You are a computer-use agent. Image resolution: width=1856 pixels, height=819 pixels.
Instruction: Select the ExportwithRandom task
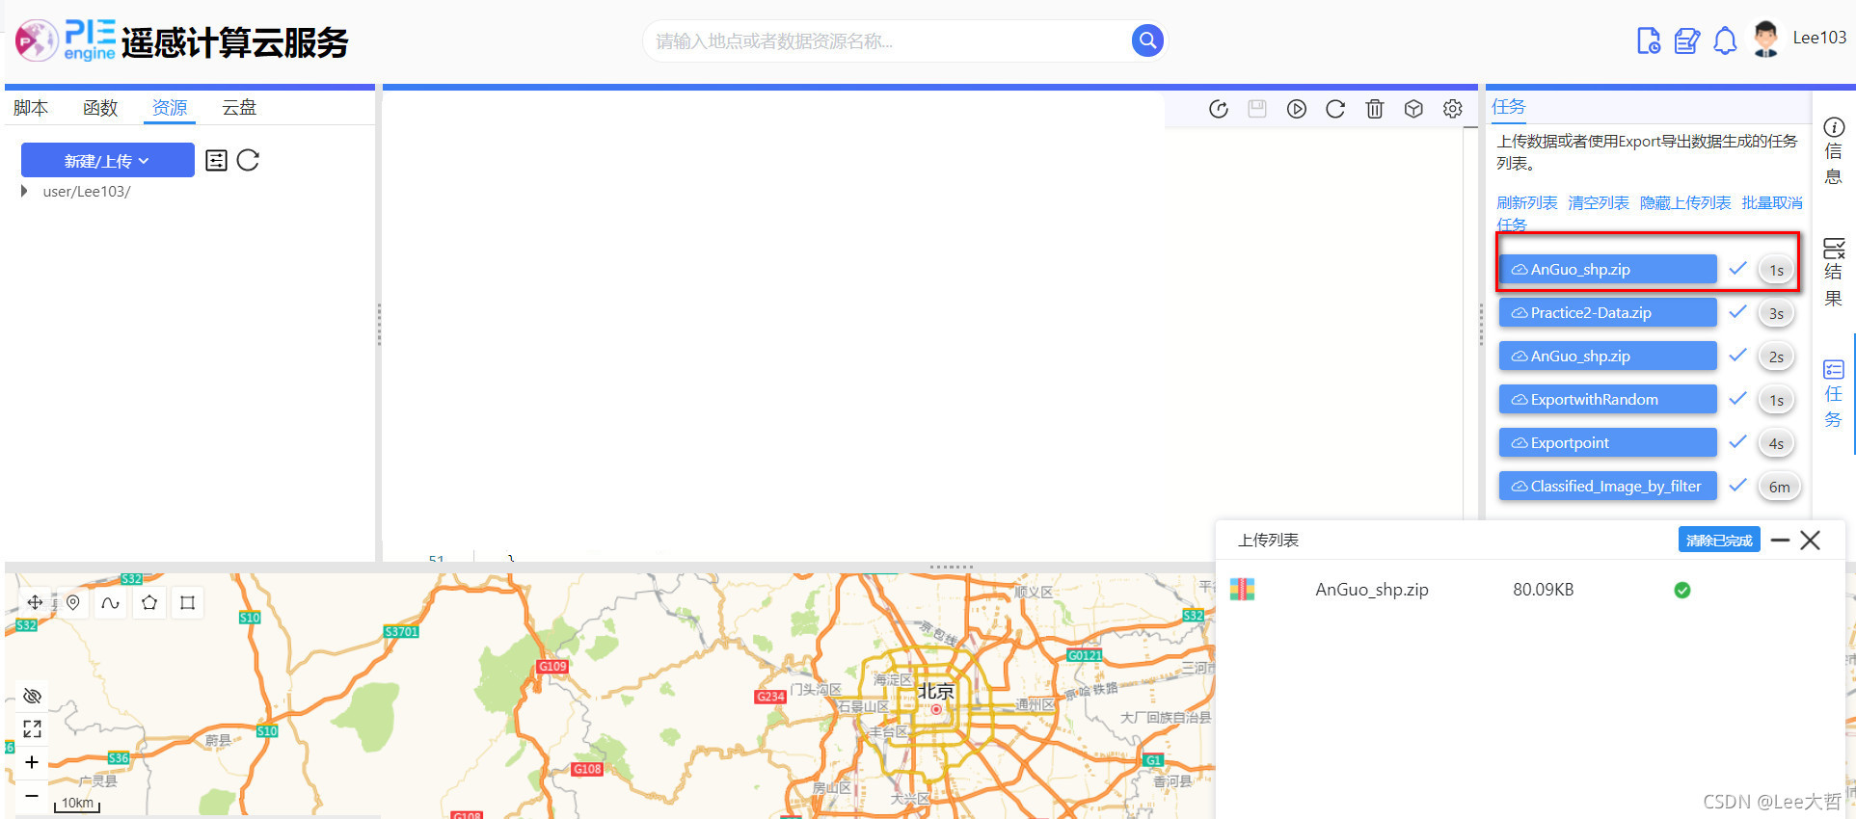tap(1608, 399)
